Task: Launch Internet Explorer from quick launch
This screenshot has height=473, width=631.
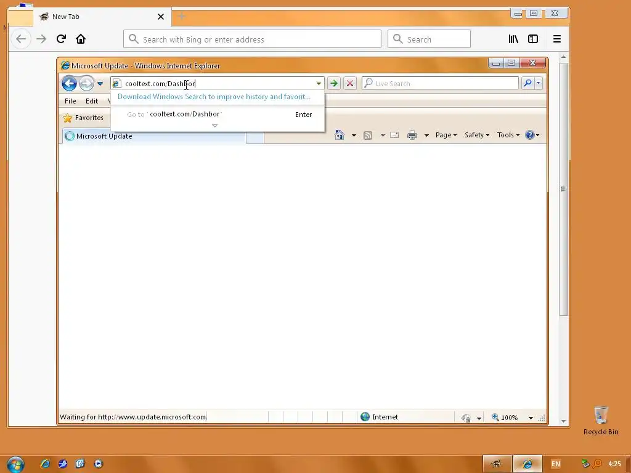Action: (45, 464)
